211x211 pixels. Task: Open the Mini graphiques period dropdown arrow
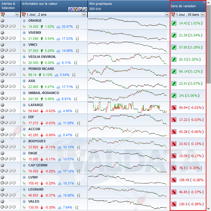167,14
